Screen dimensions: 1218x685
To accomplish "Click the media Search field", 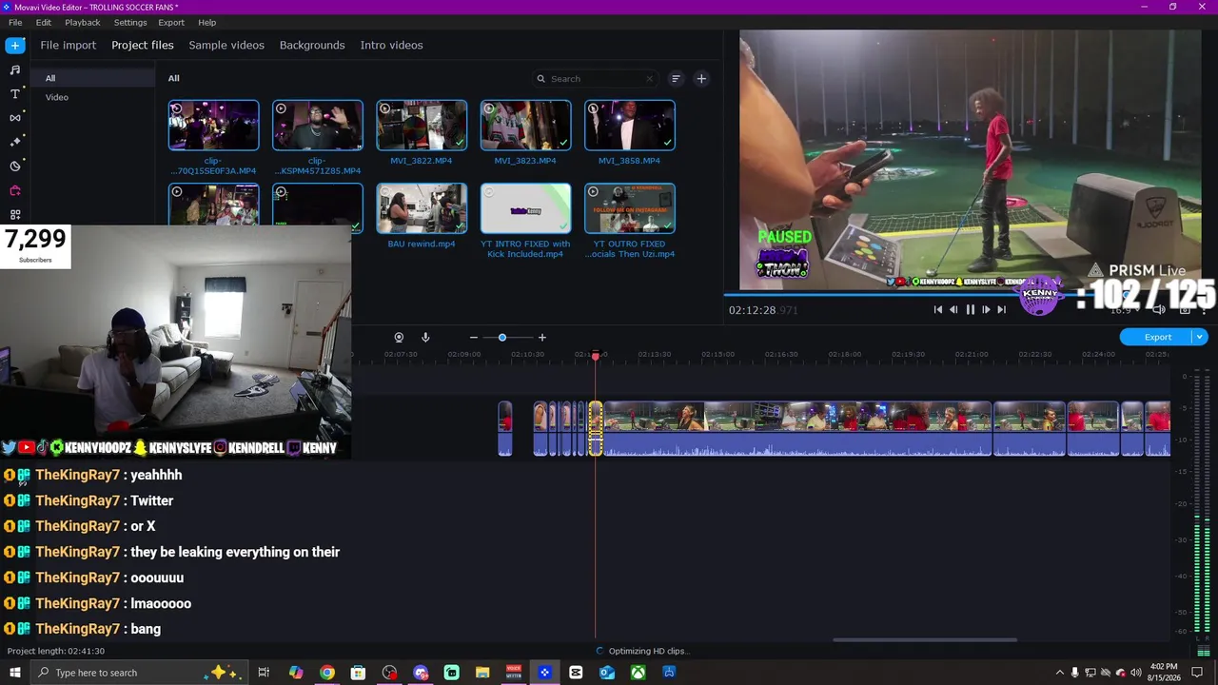I will click(x=595, y=79).
